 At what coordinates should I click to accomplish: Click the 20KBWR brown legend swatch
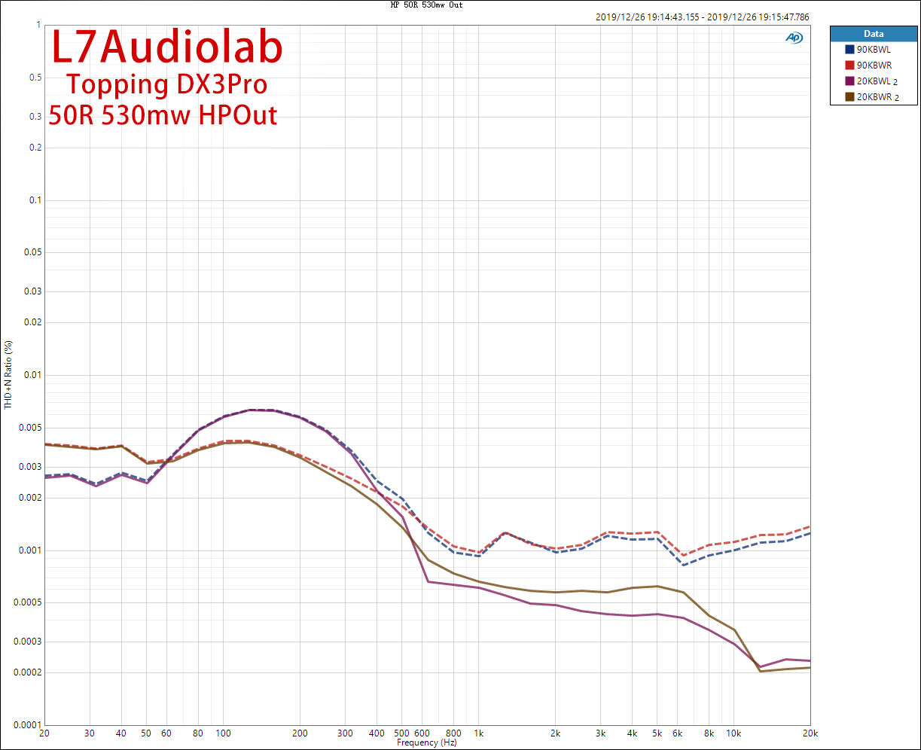pyautogui.click(x=850, y=97)
